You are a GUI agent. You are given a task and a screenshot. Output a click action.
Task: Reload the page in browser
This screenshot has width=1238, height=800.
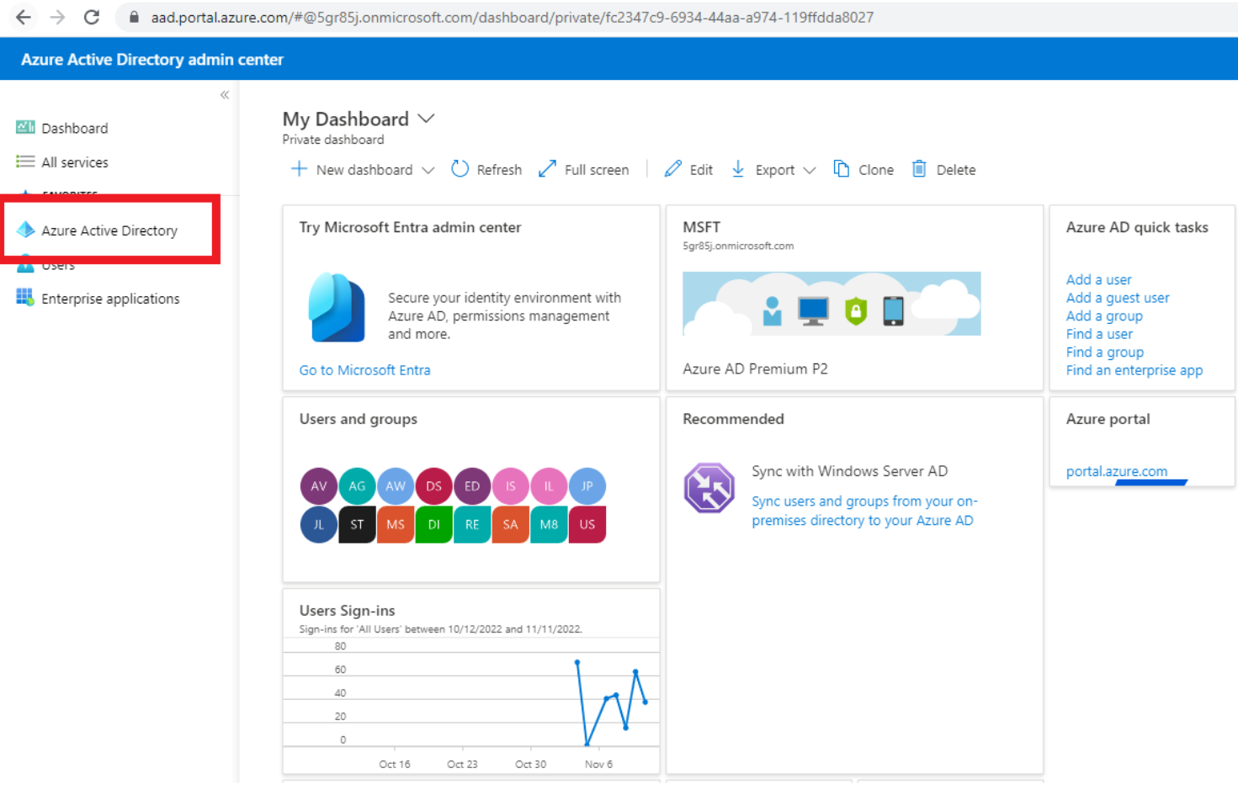point(92,17)
